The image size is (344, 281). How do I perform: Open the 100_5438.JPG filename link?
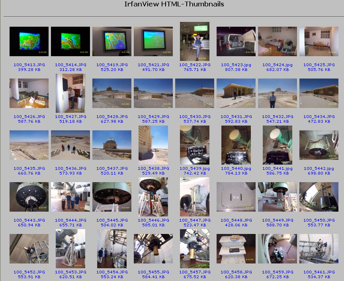(153, 168)
